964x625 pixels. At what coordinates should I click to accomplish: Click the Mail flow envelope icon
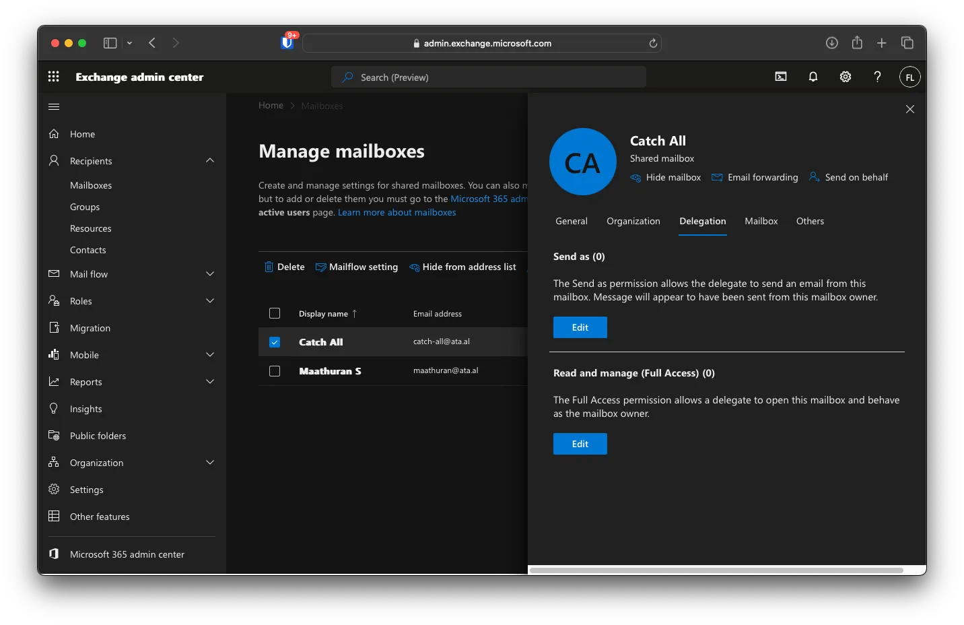[x=54, y=274]
